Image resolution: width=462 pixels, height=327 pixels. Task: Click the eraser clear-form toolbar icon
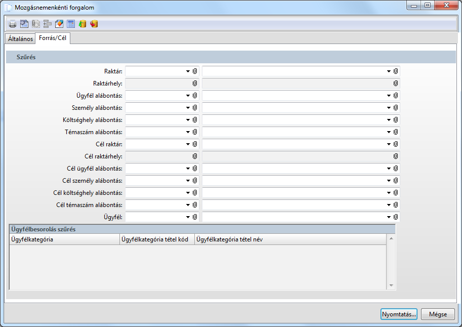(x=59, y=24)
